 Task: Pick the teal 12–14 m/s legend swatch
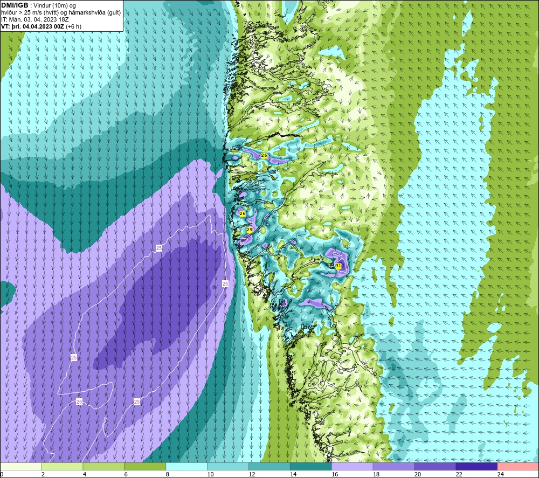click(x=269, y=466)
